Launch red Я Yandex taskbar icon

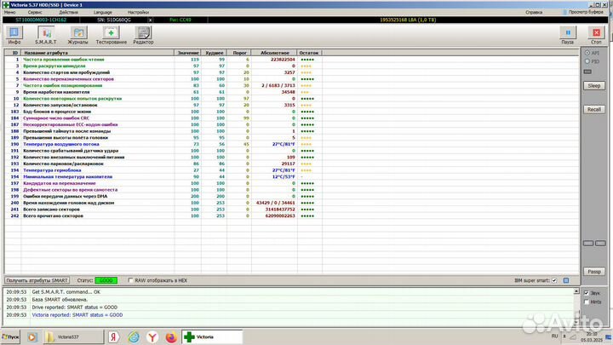tap(114, 336)
